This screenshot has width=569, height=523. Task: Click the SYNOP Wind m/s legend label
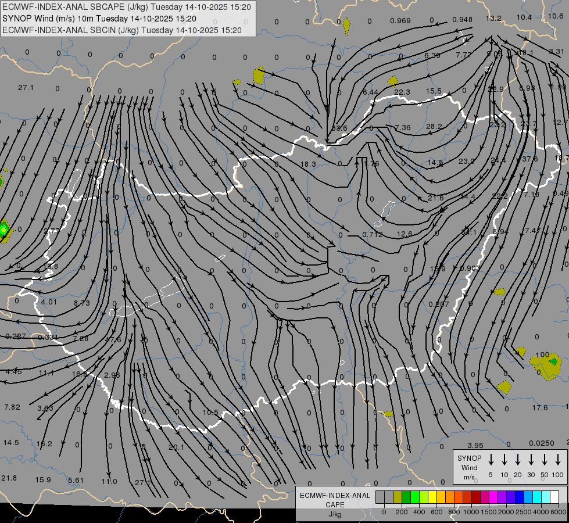click(x=468, y=467)
